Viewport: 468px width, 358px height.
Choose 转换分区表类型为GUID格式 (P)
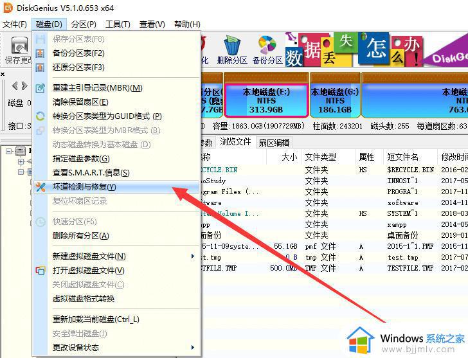(x=116, y=116)
